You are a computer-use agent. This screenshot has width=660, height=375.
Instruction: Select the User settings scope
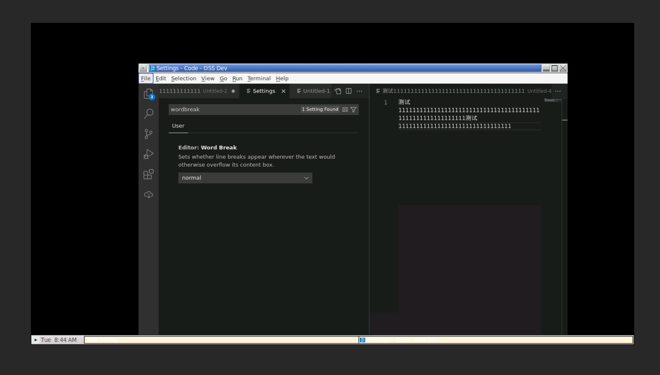[x=178, y=126]
